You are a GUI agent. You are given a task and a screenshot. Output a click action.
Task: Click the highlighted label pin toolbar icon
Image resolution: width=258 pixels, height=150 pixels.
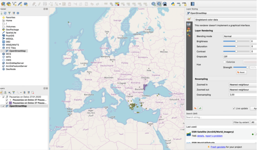117,4
